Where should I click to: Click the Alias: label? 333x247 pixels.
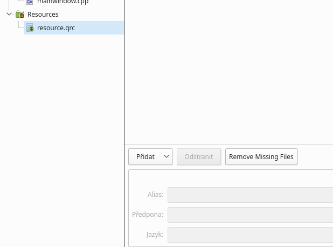156,195
